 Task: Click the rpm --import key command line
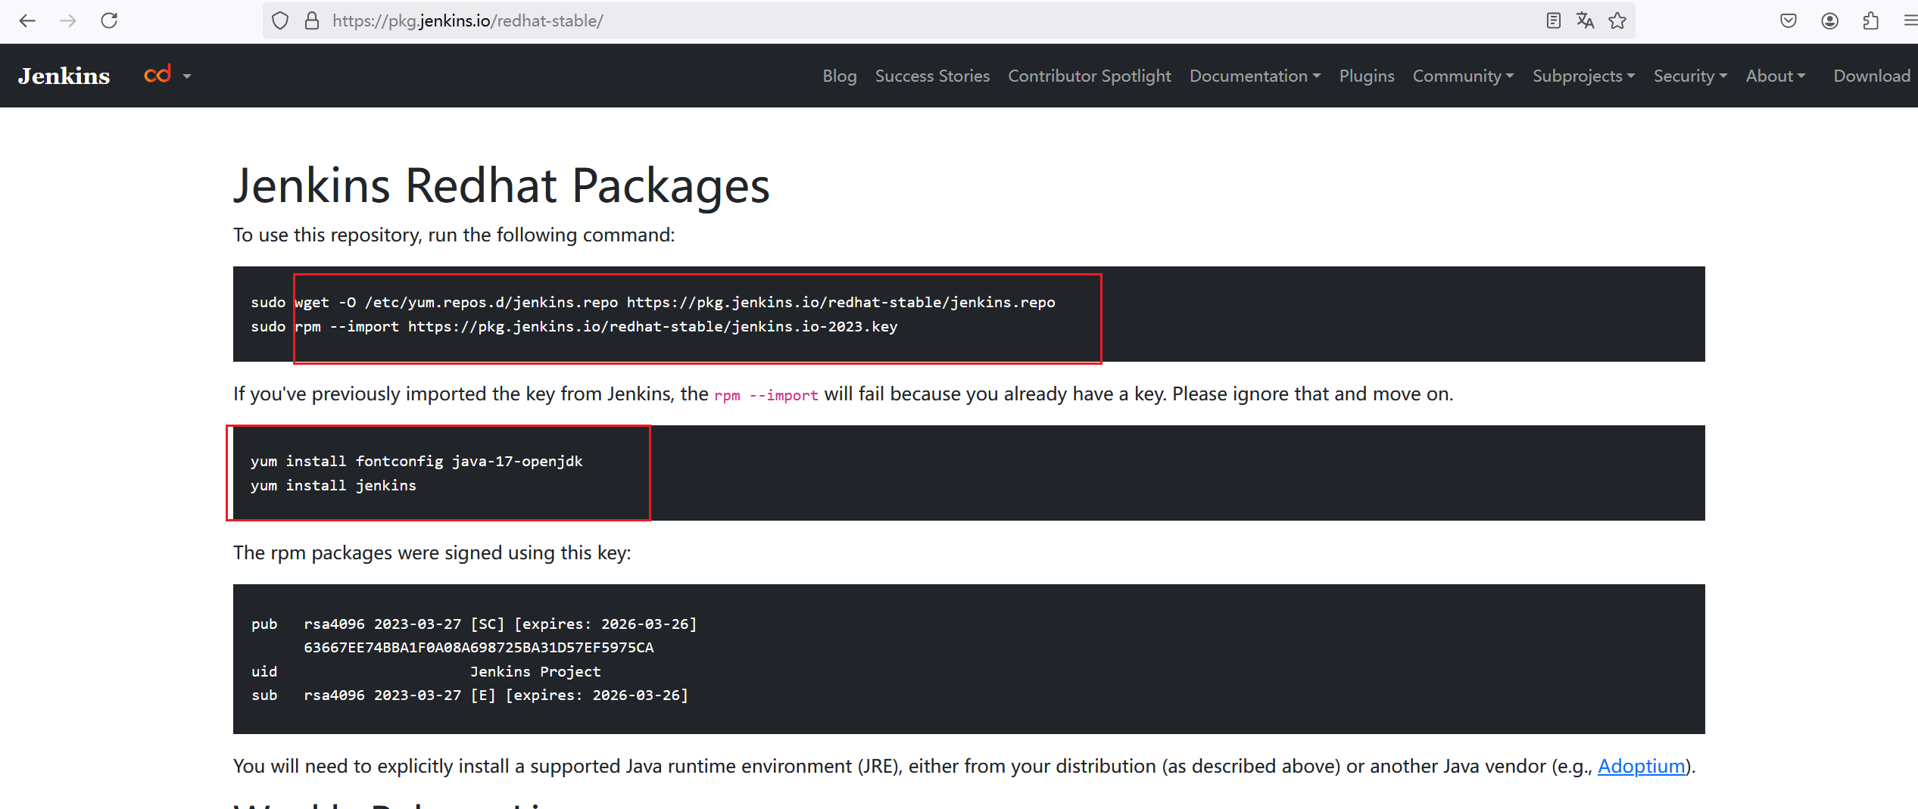coord(574,326)
